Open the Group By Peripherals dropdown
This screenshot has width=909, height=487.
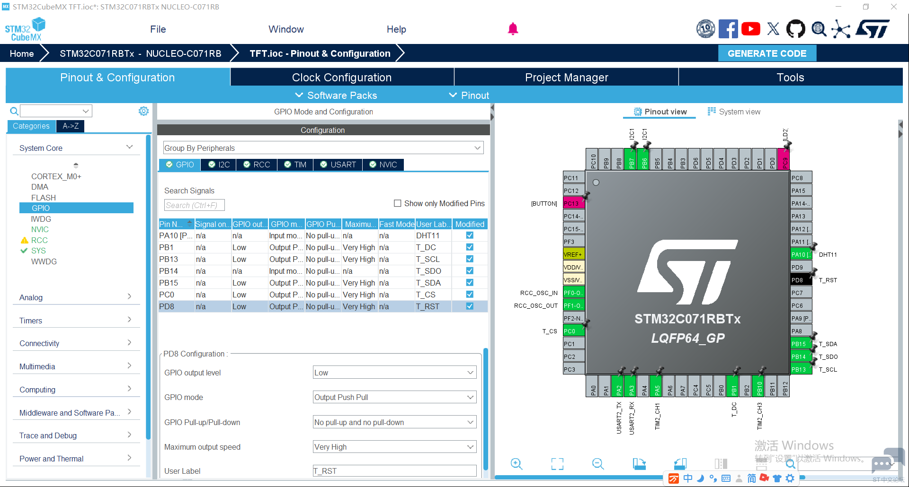point(323,148)
